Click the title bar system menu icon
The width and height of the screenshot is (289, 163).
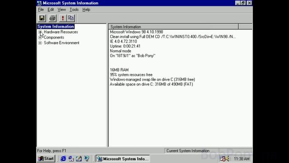(39, 3)
